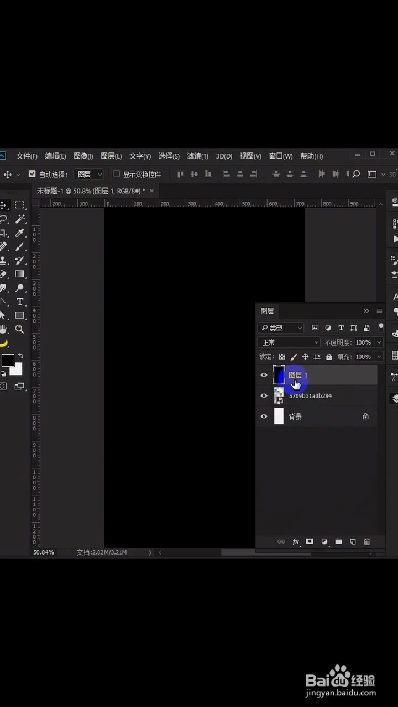The image size is (398, 707).
Task: Toggle layer filtering switch on
Action: [381, 327]
